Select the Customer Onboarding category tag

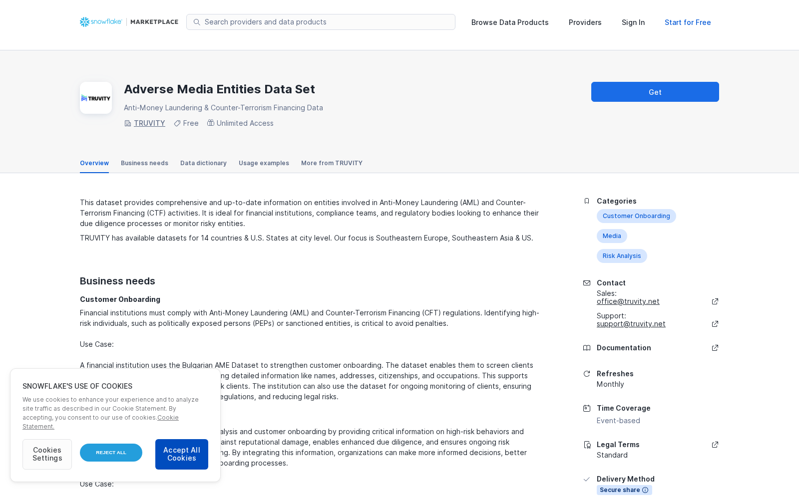point(636,216)
